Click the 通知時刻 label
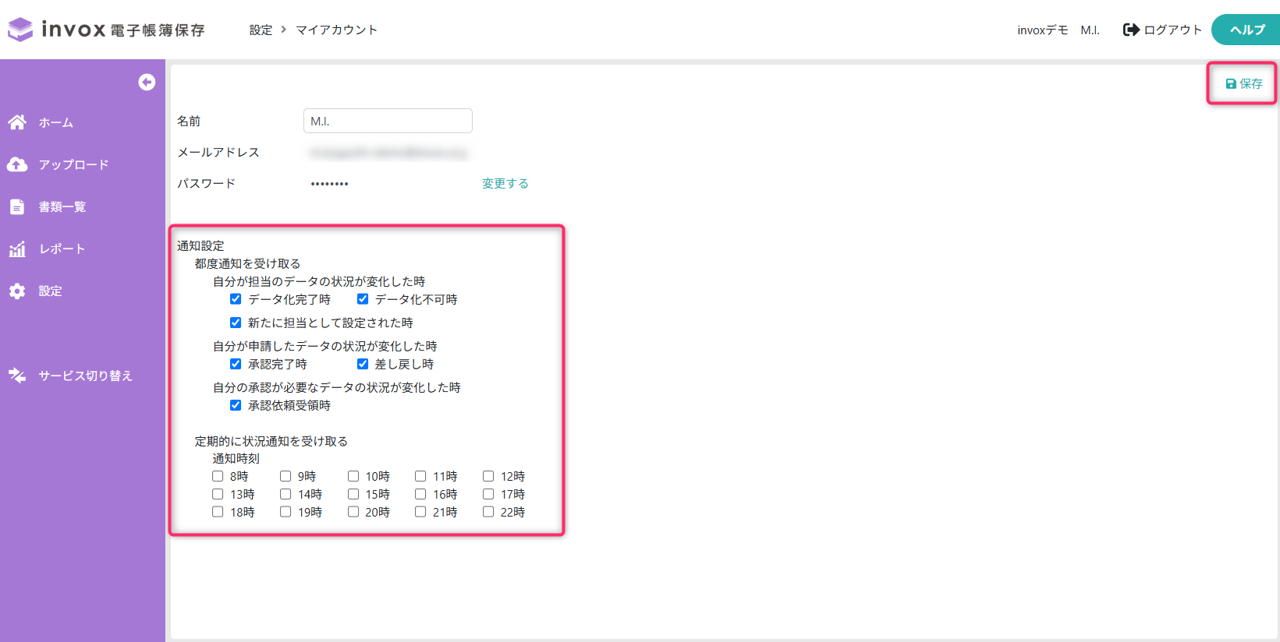Screen dimensions: 1280x642 pos(236,458)
